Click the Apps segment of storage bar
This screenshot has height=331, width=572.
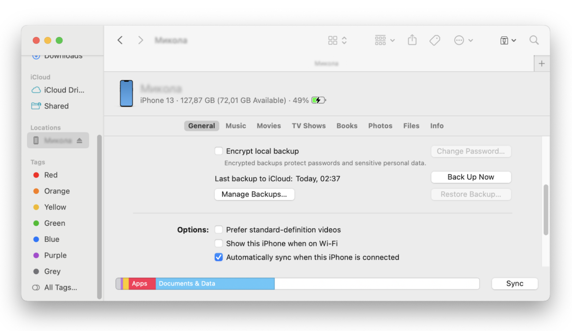[142, 284]
